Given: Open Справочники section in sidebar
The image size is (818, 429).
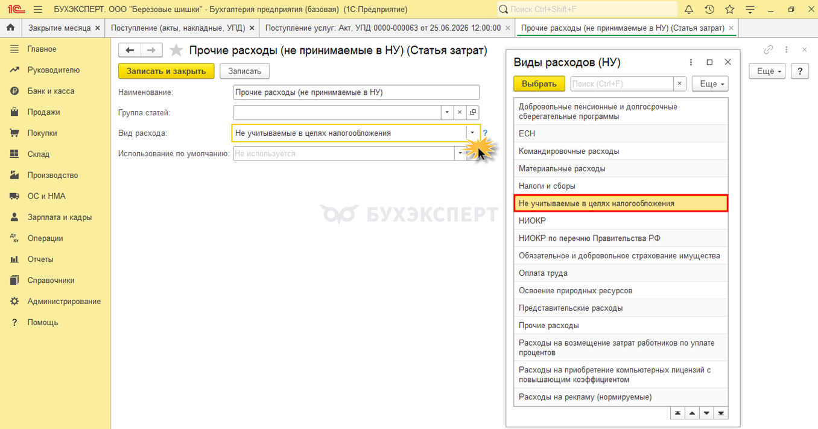Looking at the screenshot, I should [55, 281].
